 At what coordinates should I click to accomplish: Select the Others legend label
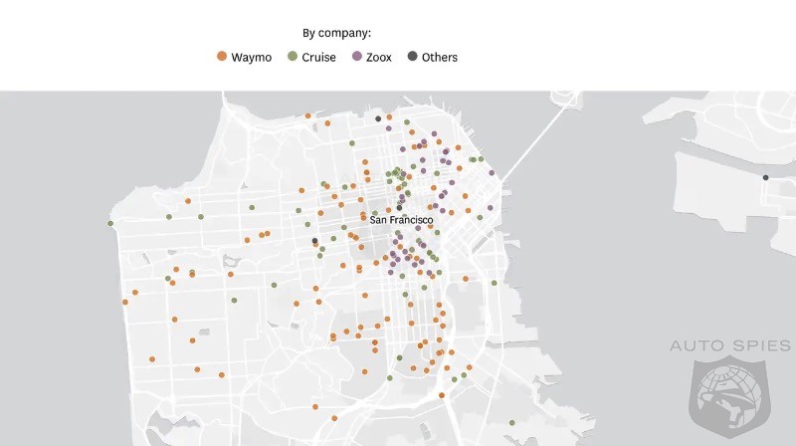point(439,57)
